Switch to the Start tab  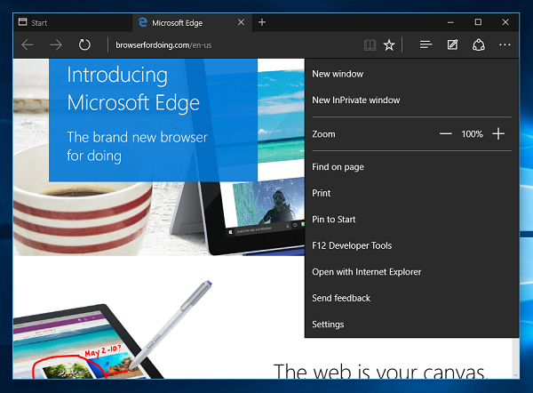click(x=73, y=23)
